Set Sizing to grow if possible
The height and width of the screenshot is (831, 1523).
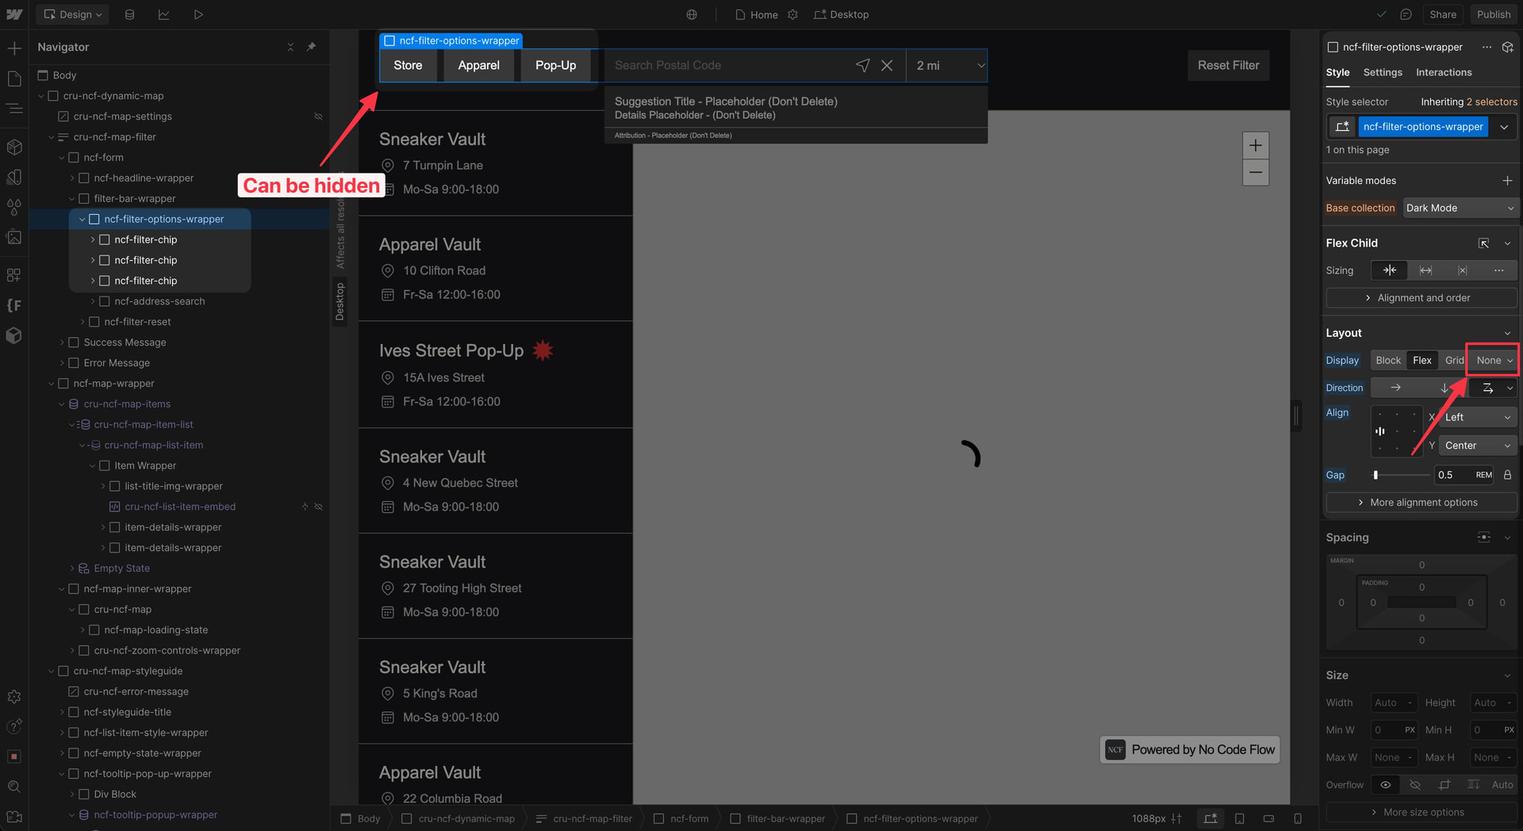point(1425,270)
